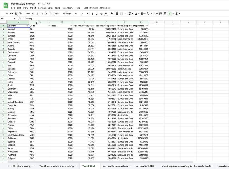Click the Merge cells icon
The width and height of the screenshot is (229, 169).
[x=121, y=14]
